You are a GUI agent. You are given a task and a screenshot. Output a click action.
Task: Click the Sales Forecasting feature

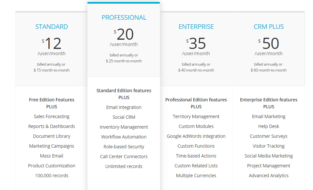(52, 116)
